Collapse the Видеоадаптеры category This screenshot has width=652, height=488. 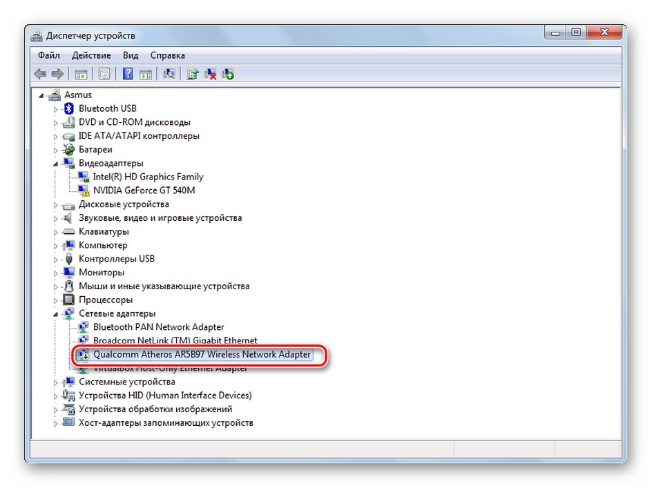(x=55, y=164)
